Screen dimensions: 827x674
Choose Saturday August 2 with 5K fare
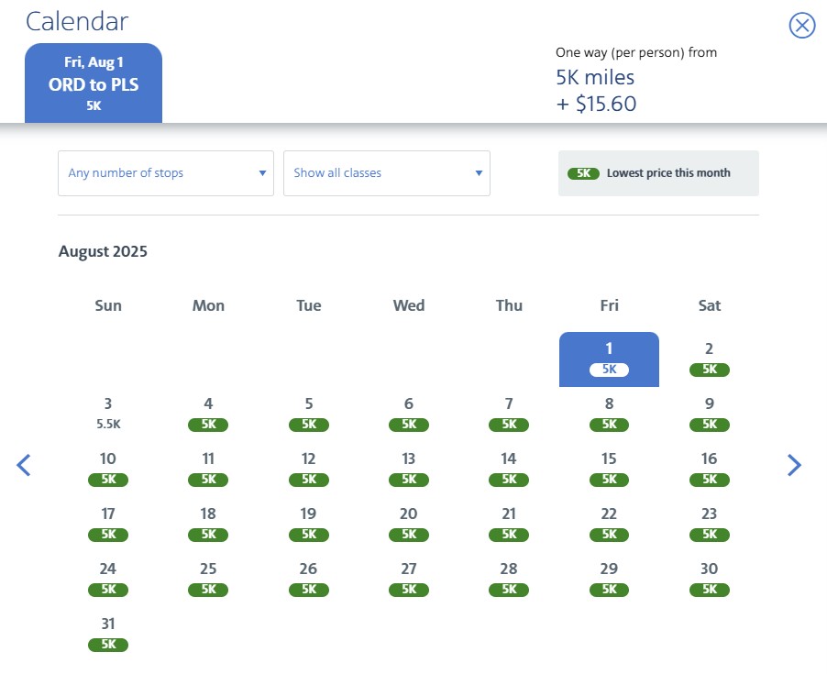pos(709,359)
